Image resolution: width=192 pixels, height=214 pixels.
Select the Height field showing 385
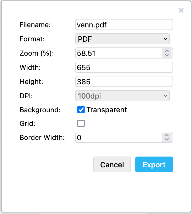124,81
